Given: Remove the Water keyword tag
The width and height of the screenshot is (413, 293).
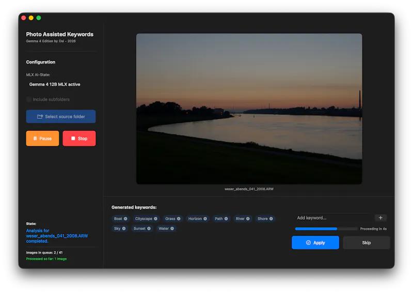Looking at the screenshot, I should coord(172,228).
